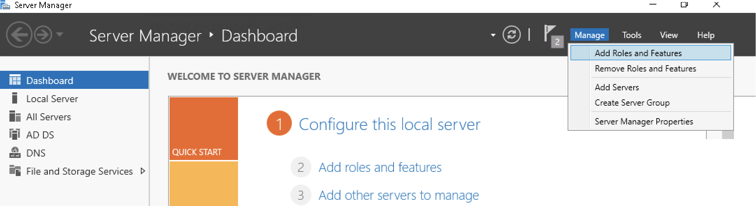Click Configure this local server link
Screen dimensions: 756x206
coord(389,124)
